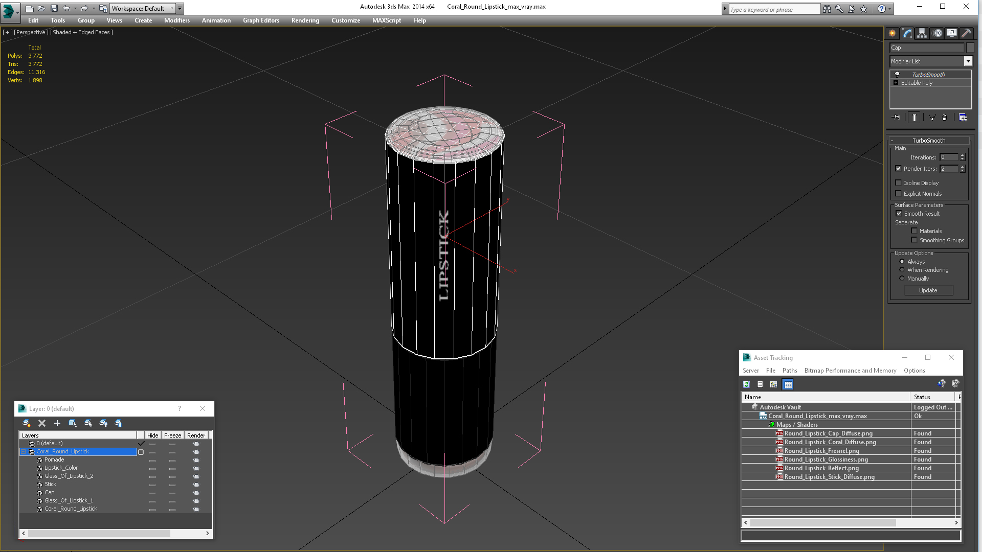Image resolution: width=982 pixels, height=552 pixels.
Task: Click Refresh icon in Asset Tracking
Action: [x=746, y=384]
